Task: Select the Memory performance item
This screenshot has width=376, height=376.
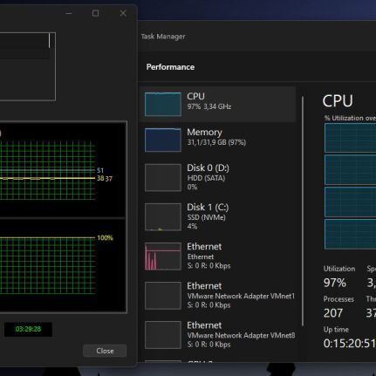Action: point(217,140)
